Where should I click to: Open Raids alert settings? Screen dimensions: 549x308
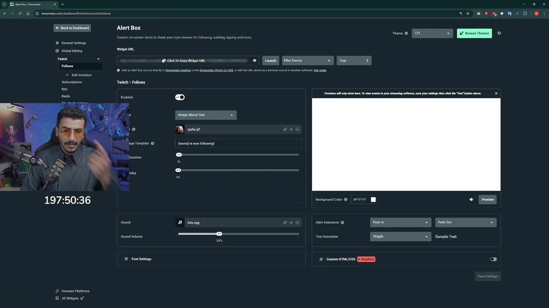tap(66, 96)
